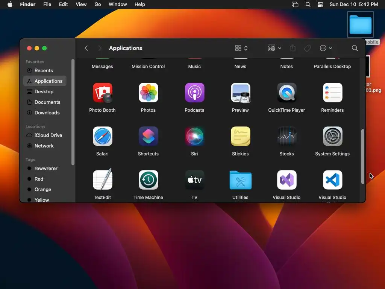
Task: Click the Finder menu bar item
Action: [x=28, y=5]
